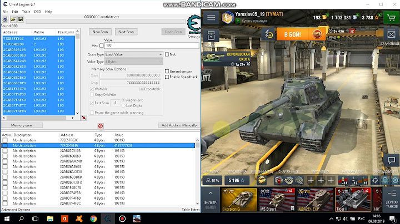Open the storage crate icon
The height and width of the screenshot is (224, 400).
[391, 34]
